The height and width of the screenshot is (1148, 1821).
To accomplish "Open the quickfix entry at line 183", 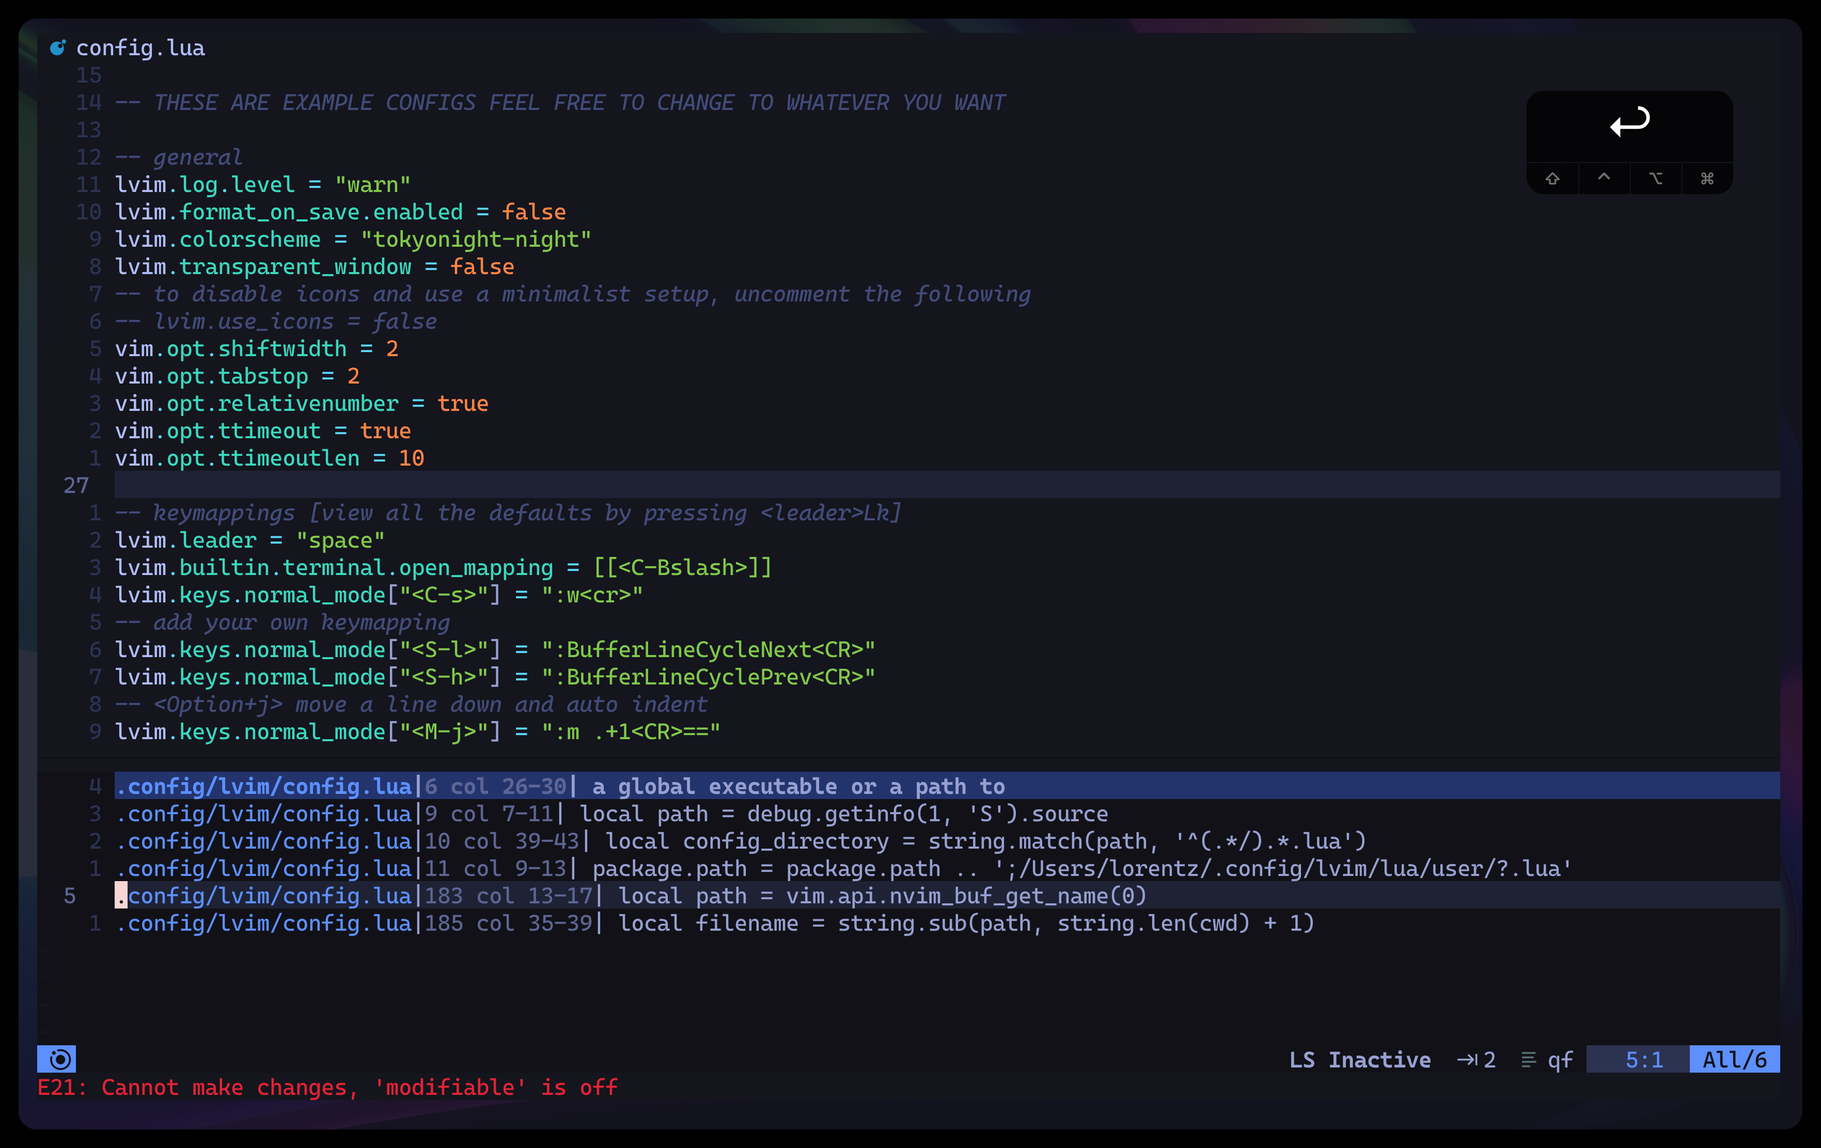I will tap(631, 896).
